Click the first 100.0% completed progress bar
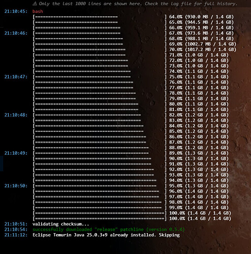This screenshot has height=254, width=251. pyautogui.click(x=100, y=213)
